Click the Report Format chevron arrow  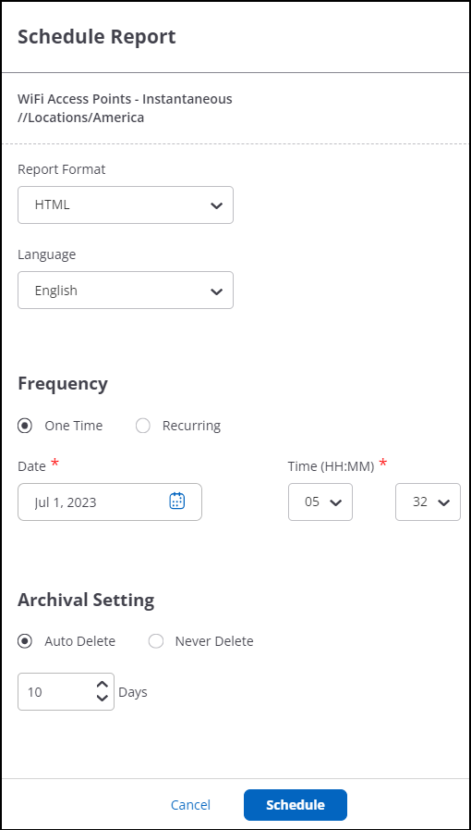point(216,205)
